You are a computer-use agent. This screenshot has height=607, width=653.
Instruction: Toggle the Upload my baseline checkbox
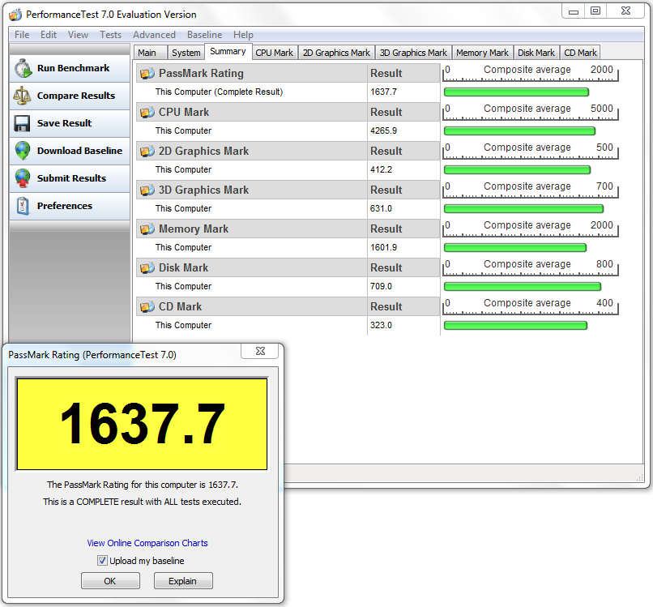[102, 561]
